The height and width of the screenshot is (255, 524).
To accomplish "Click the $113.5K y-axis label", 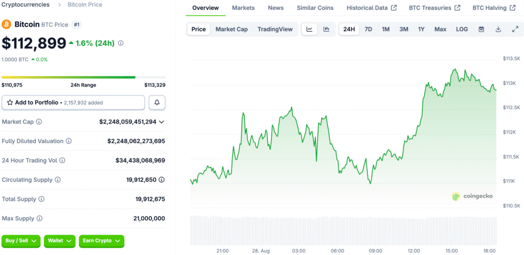I will [x=512, y=59].
